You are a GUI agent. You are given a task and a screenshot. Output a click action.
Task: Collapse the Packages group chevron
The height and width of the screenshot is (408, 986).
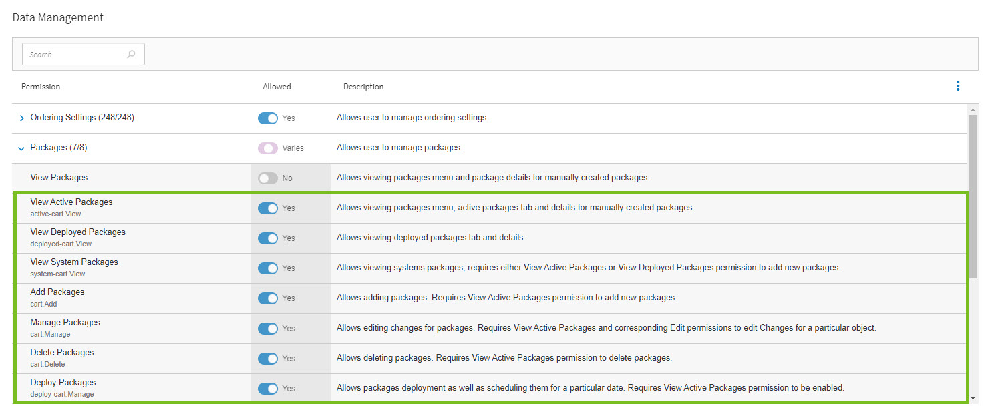pos(22,147)
